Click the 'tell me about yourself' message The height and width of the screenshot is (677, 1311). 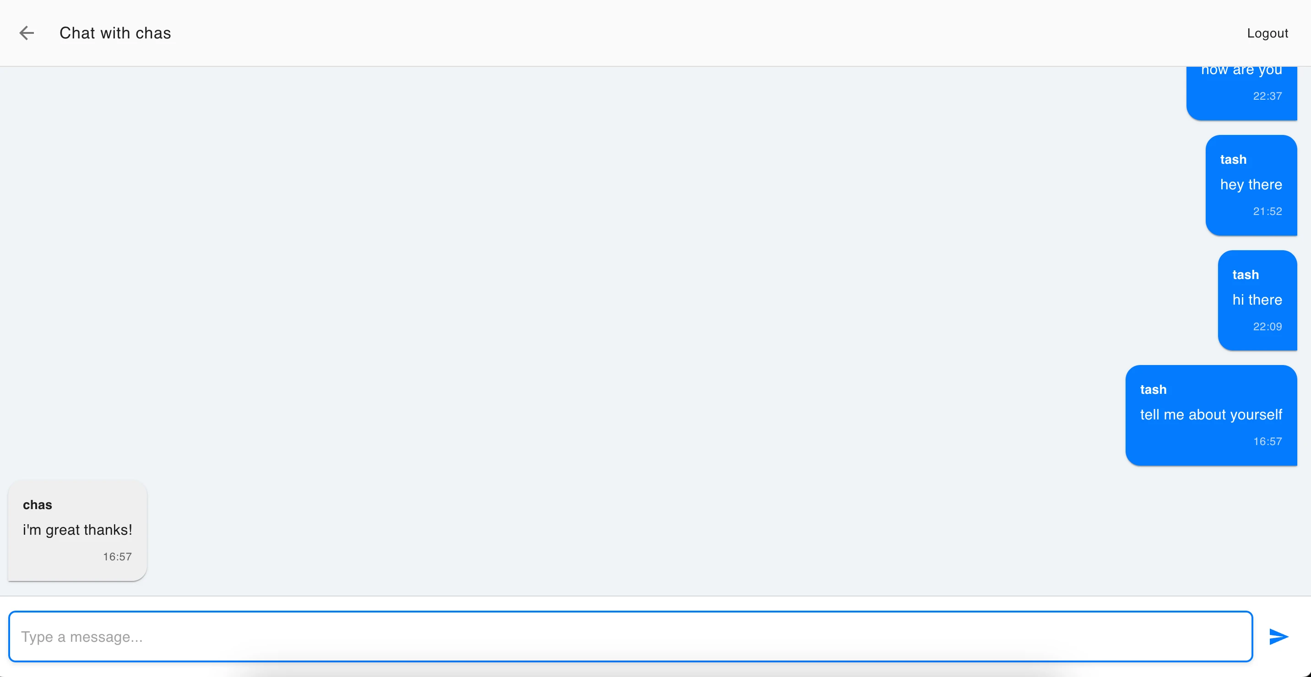[x=1211, y=415]
